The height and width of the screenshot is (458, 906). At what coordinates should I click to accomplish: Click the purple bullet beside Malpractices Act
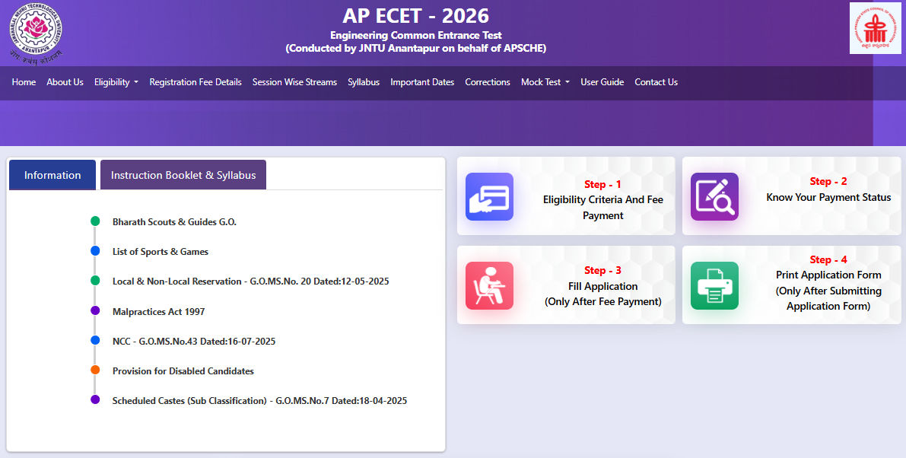(x=95, y=310)
